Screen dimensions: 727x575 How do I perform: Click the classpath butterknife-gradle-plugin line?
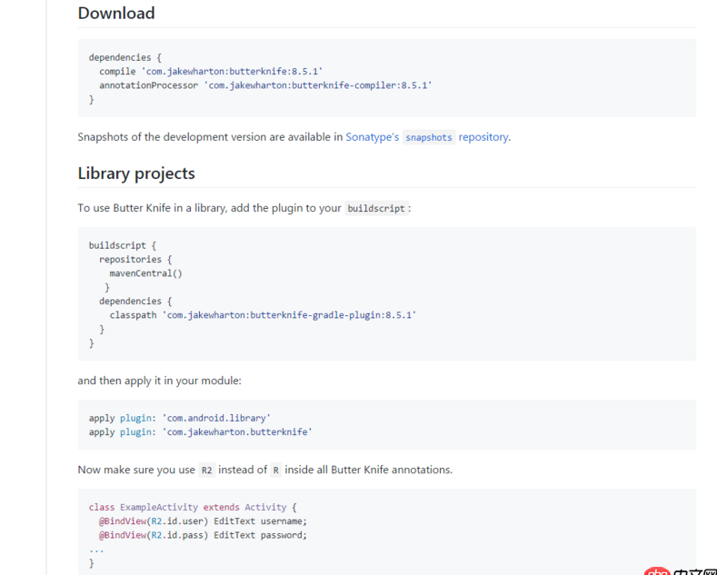tap(263, 314)
